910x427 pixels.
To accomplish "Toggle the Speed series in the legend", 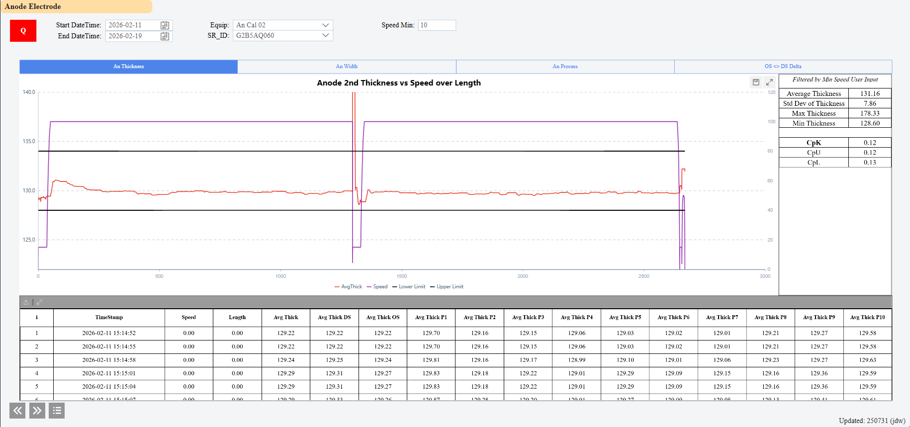I will (x=377, y=287).
